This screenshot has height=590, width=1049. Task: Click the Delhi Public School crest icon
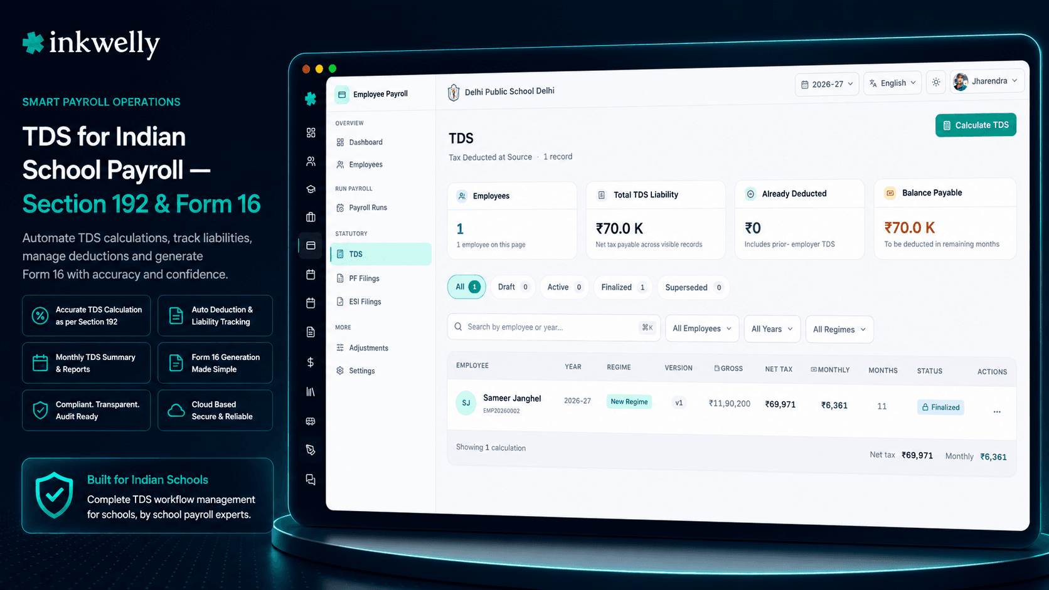453,93
